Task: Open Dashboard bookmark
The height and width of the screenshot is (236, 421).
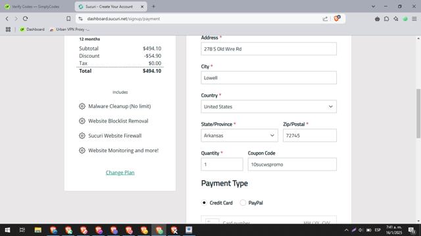Action: click(32, 29)
